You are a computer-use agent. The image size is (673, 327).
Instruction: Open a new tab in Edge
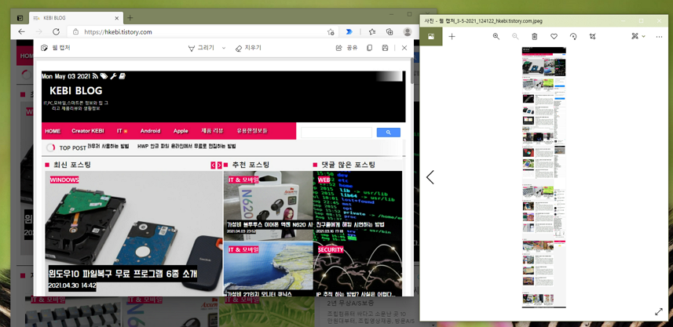130,18
